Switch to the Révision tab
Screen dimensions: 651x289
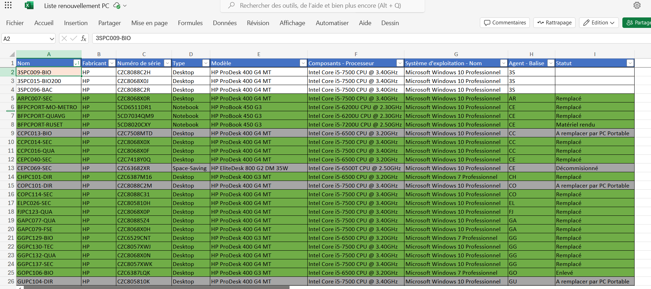258,23
